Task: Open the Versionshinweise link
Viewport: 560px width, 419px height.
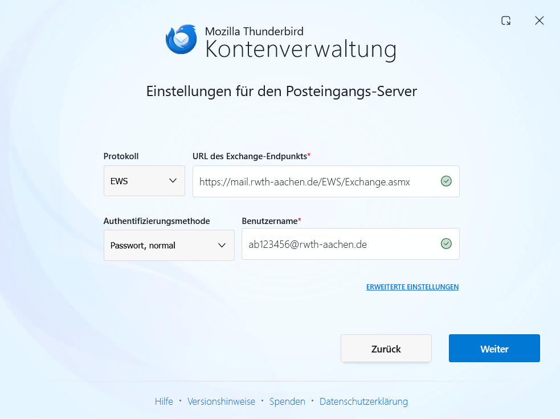Action: click(x=221, y=401)
